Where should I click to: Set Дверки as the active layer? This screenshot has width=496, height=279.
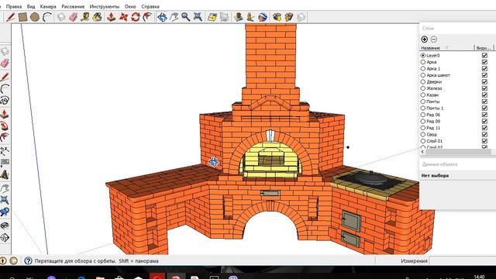[423, 81]
